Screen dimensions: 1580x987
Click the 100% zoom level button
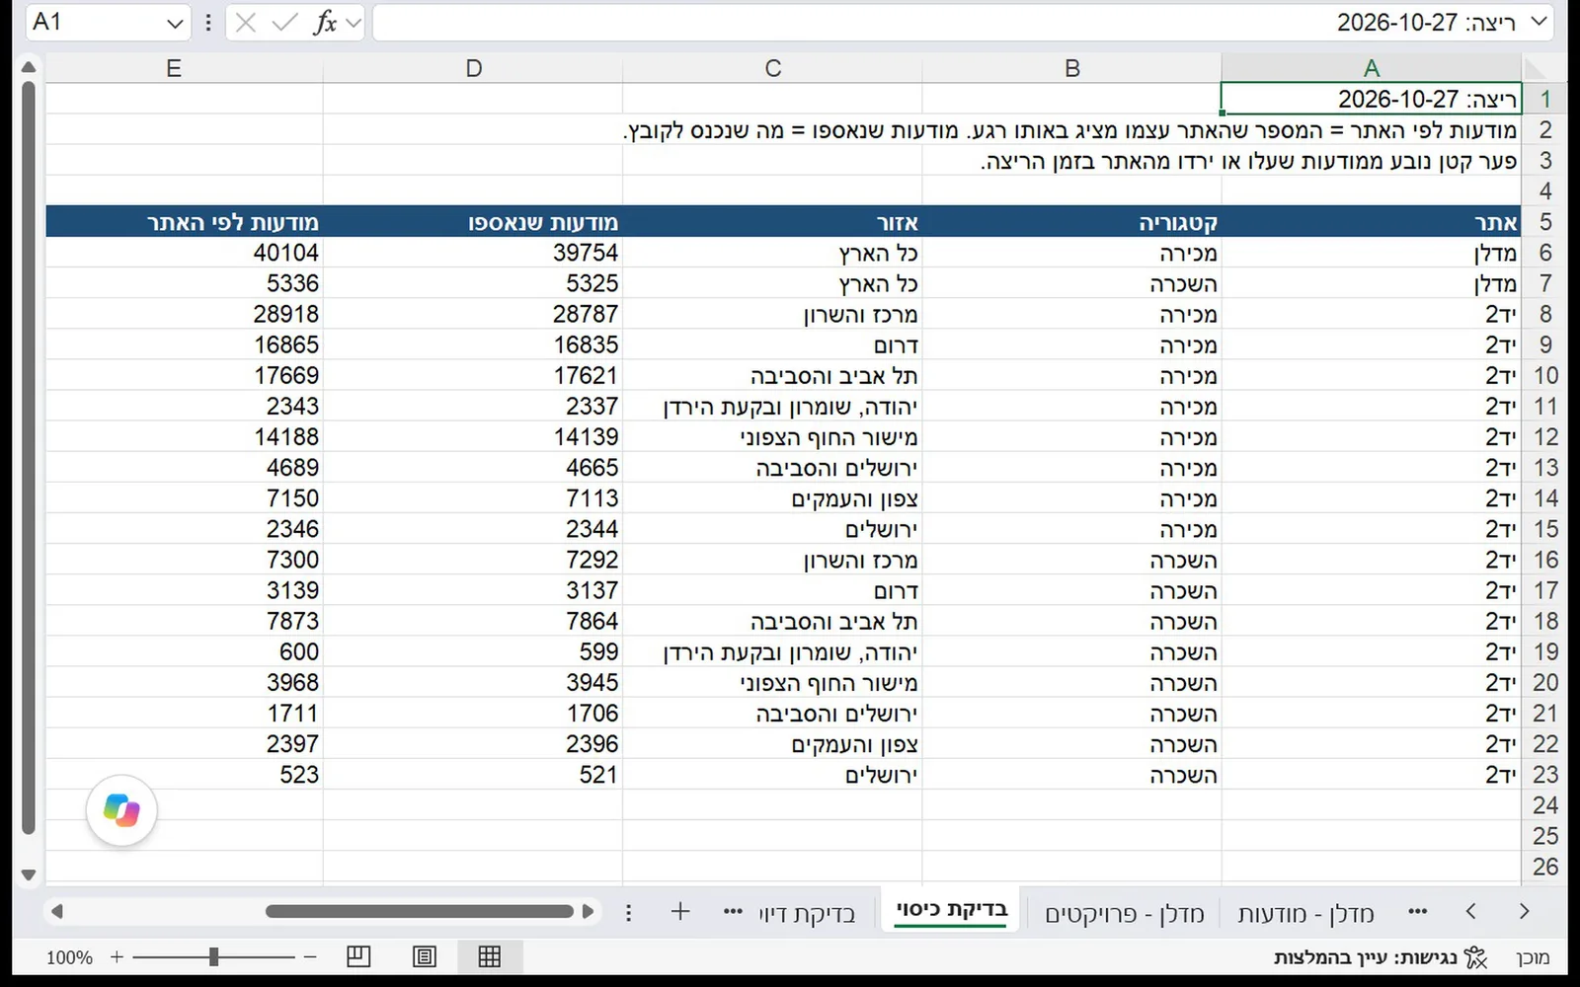(x=69, y=957)
